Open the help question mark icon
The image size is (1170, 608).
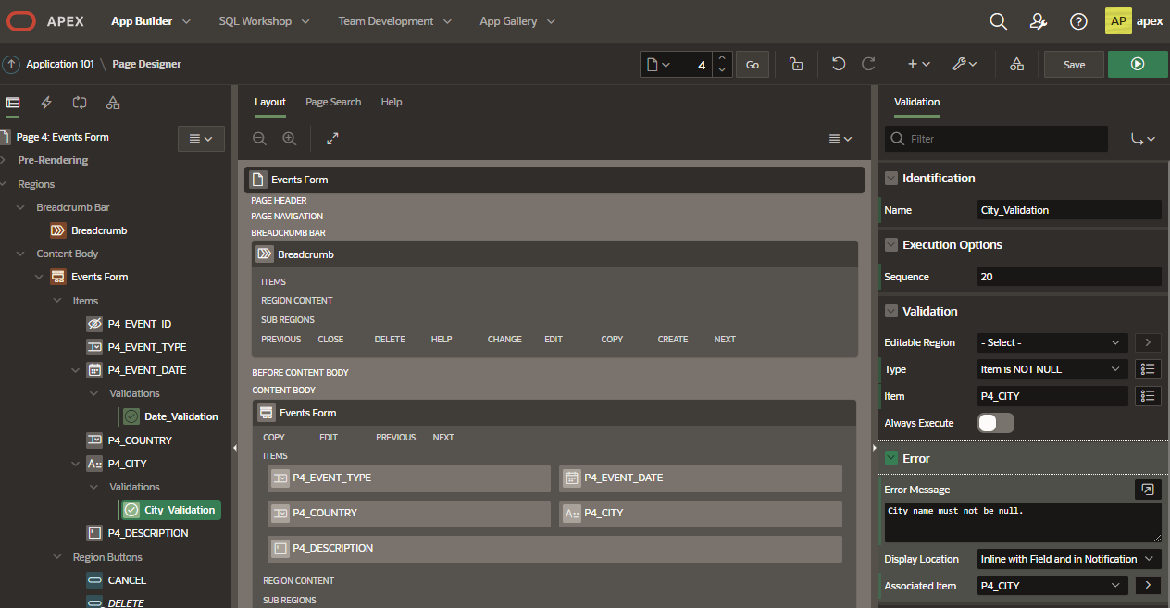click(1078, 21)
